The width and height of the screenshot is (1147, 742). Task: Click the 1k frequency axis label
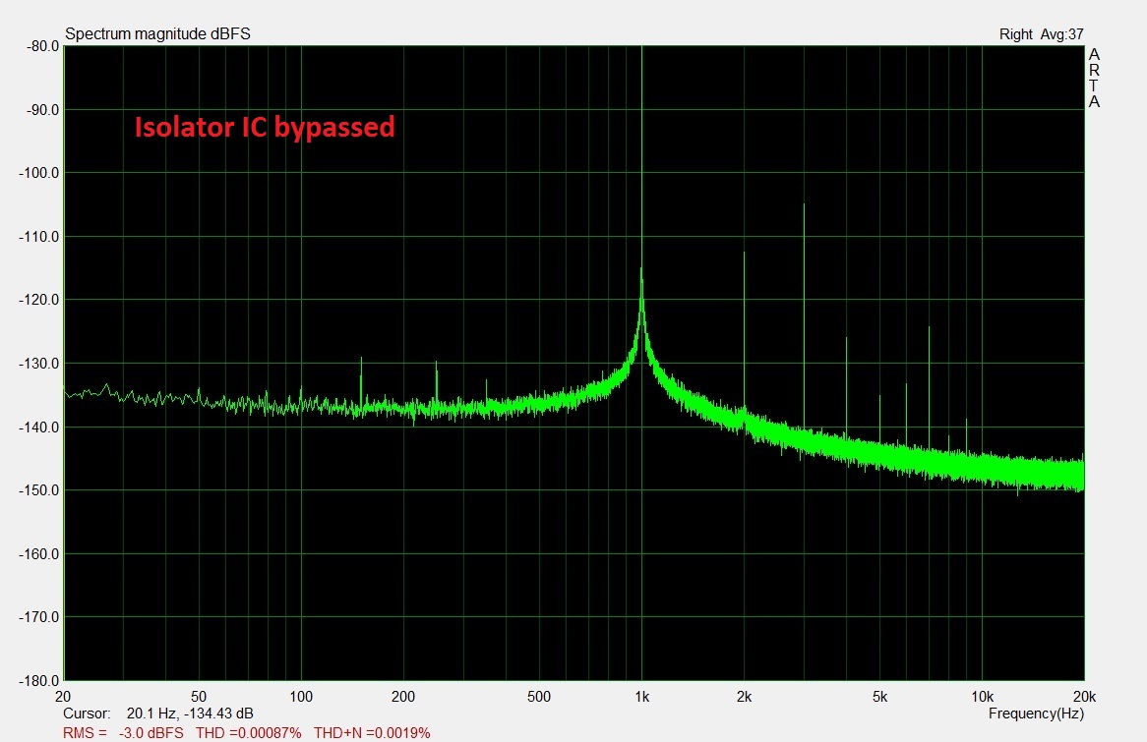click(x=641, y=697)
